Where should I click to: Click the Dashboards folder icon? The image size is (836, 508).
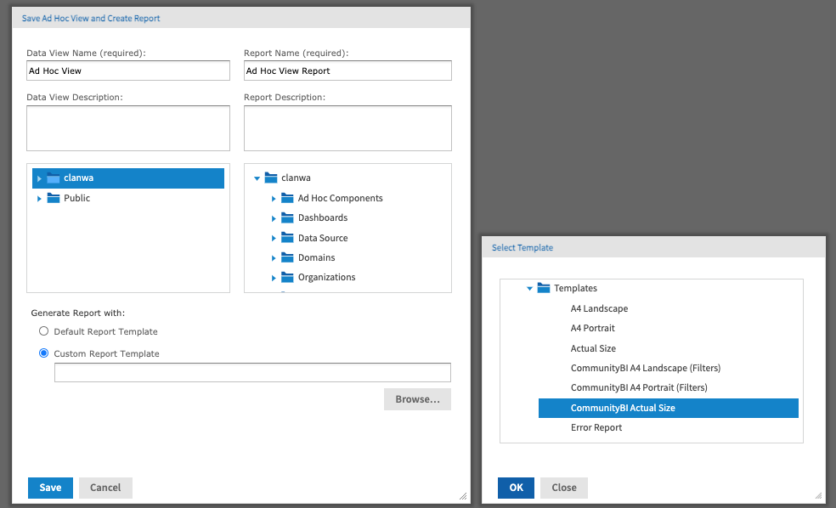[x=287, y=217]
